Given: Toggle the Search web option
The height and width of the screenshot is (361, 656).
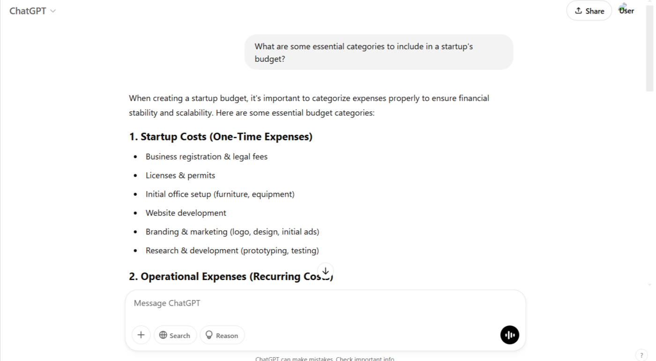Looking at the screenshot, I should tap(175, 335).
